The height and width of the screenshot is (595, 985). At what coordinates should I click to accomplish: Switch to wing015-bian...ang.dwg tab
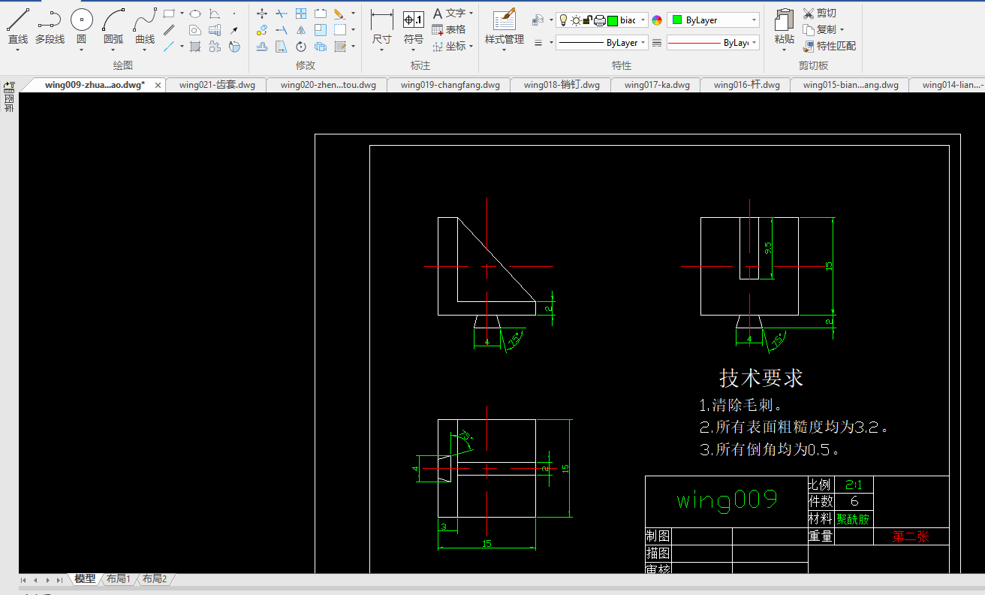tap(851, 85)
